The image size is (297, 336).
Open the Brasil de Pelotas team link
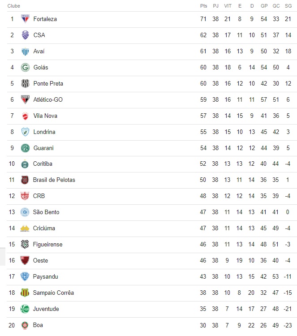(54, 180)
